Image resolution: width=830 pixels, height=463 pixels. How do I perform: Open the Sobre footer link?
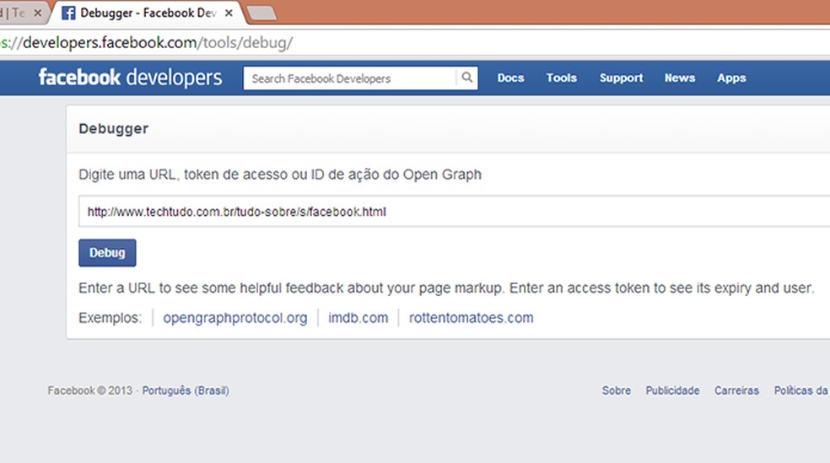(x=616, y=391)
